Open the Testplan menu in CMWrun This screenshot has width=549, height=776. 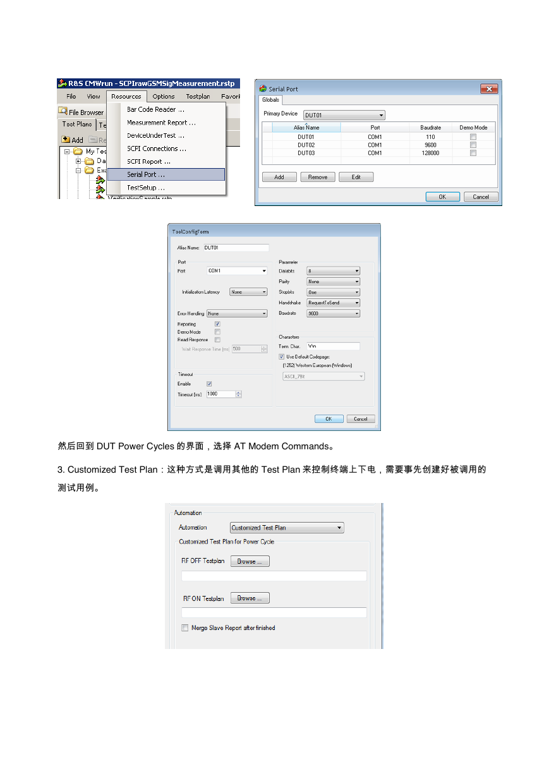pos(198,97)
